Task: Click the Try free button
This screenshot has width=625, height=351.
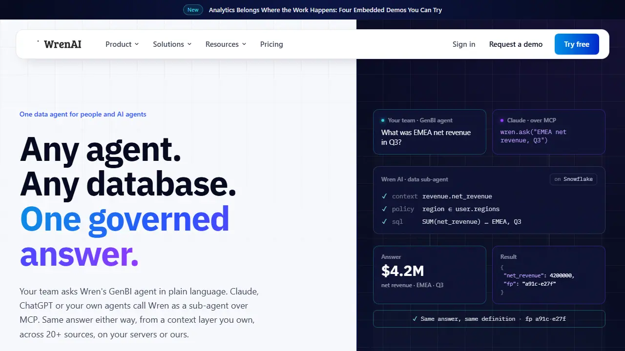Action: tap(577, 44)
